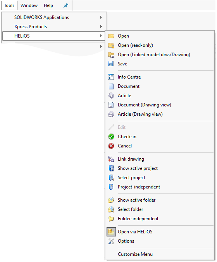Click the Save floppy disk icon
The width and height of the screenshot is (217, 262).
pos(111,64)
